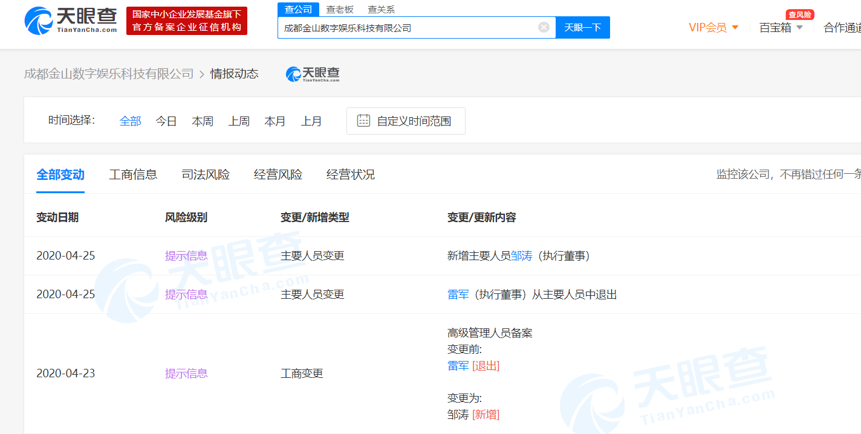Open 自定义时间范围 date picker
Viewport: 861px width, 434px height.
414,121
